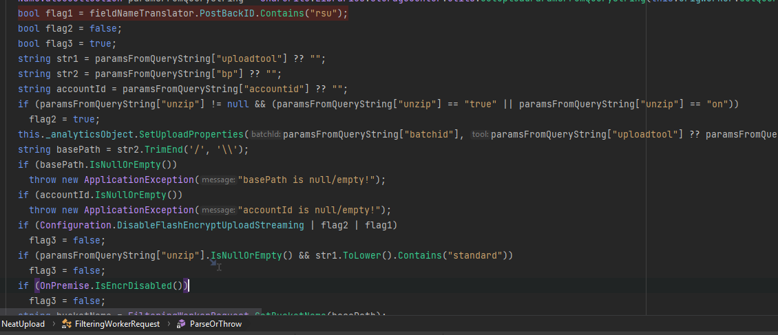Open the ParseOrThrow breadcrumb

click(215, 323)
